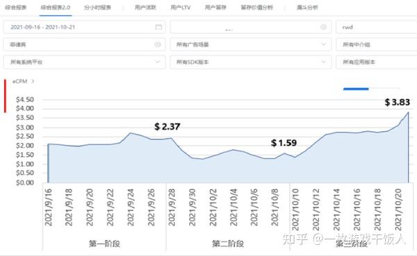Click the $1.59 label on chart
Screen dimensions: 417x256
(284, 143)
